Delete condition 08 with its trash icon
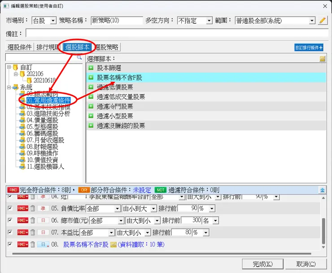The width and height of the screenshot is (332, 273). [x=33, y=244]
